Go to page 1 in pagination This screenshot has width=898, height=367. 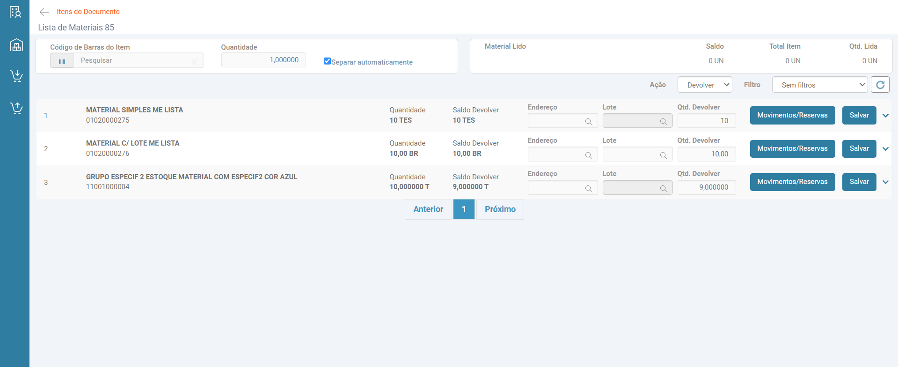[464, 209]
